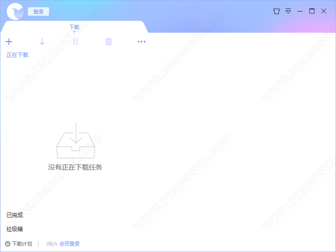Click the Xunlei bird logo avatar

[15, 12]
